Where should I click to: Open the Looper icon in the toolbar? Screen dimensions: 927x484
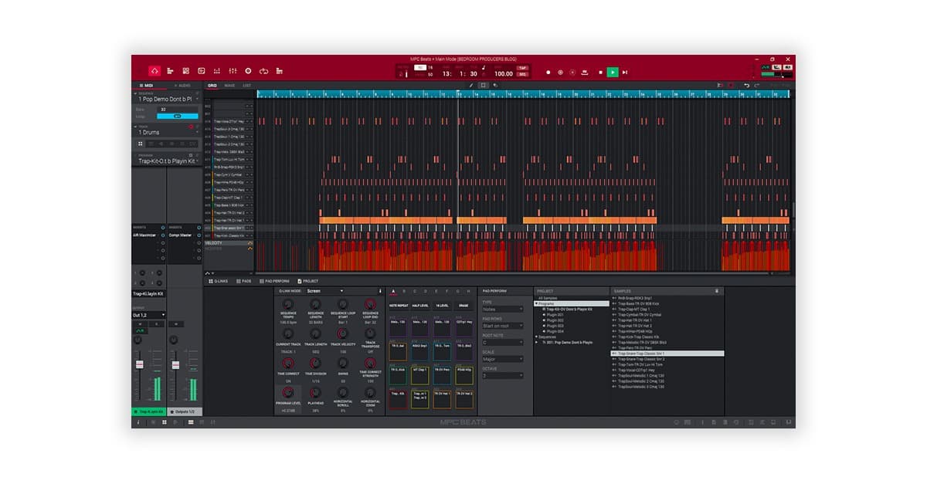point(264,71)
